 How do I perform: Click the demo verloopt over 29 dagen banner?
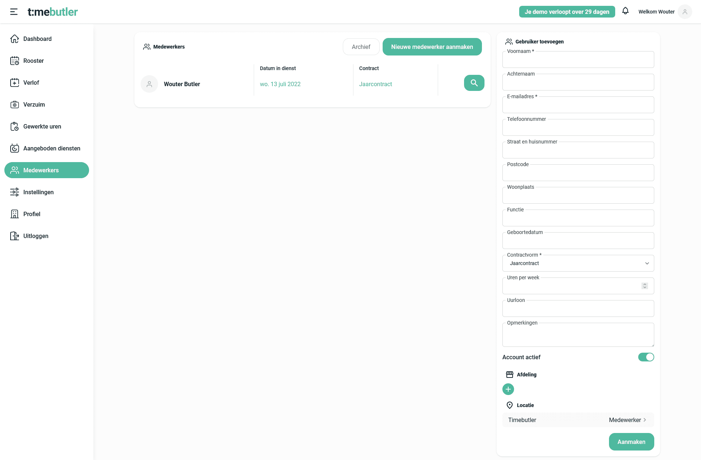pyautogui.click(x=567, y=12)
